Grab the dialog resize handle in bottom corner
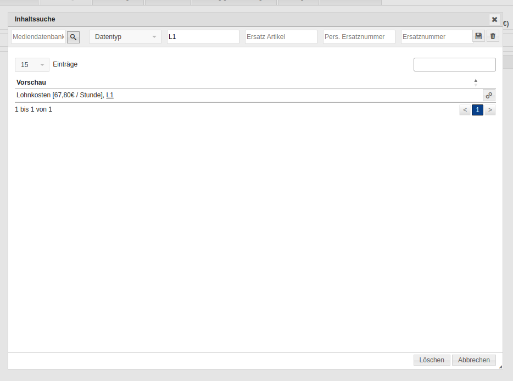The image size is (513, 381). [500, 367]
